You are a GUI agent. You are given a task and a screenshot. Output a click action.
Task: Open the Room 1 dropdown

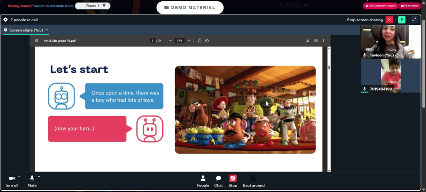coord(93,6)
